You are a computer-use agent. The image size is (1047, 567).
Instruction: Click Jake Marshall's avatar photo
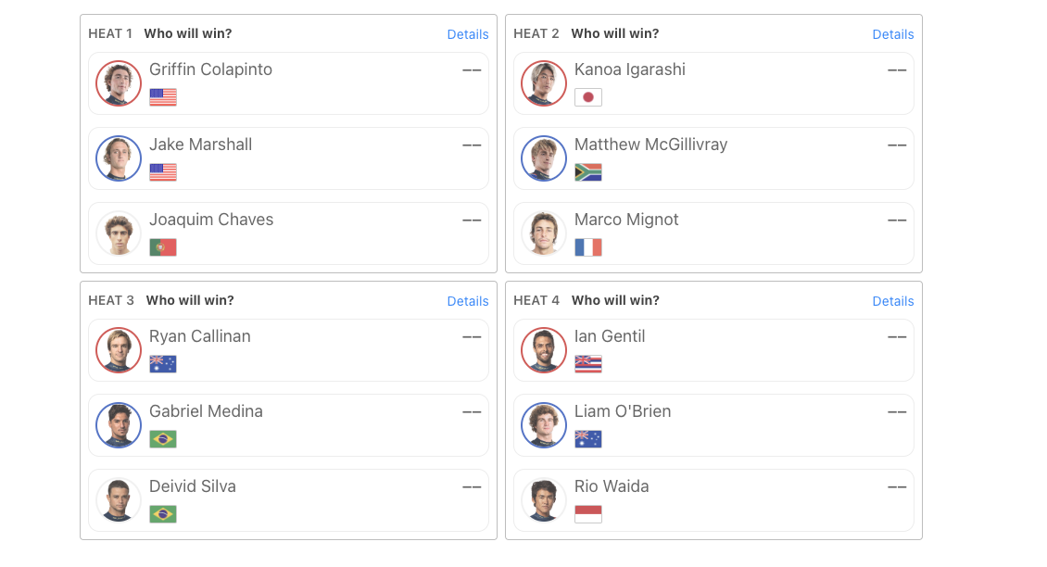[119, 158]
